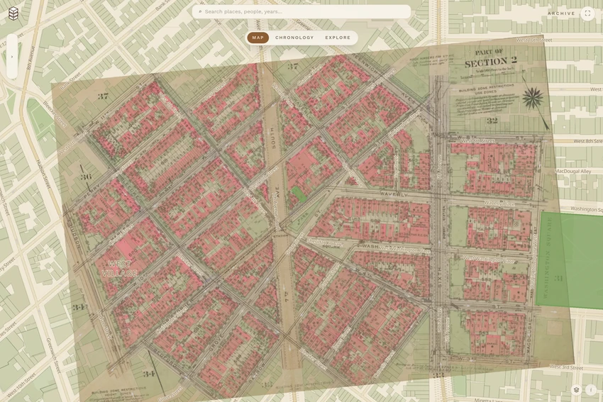Click the 'Bleecker Street' basemap label
Viewport: 603px width, 402px height.
(55, 113)
